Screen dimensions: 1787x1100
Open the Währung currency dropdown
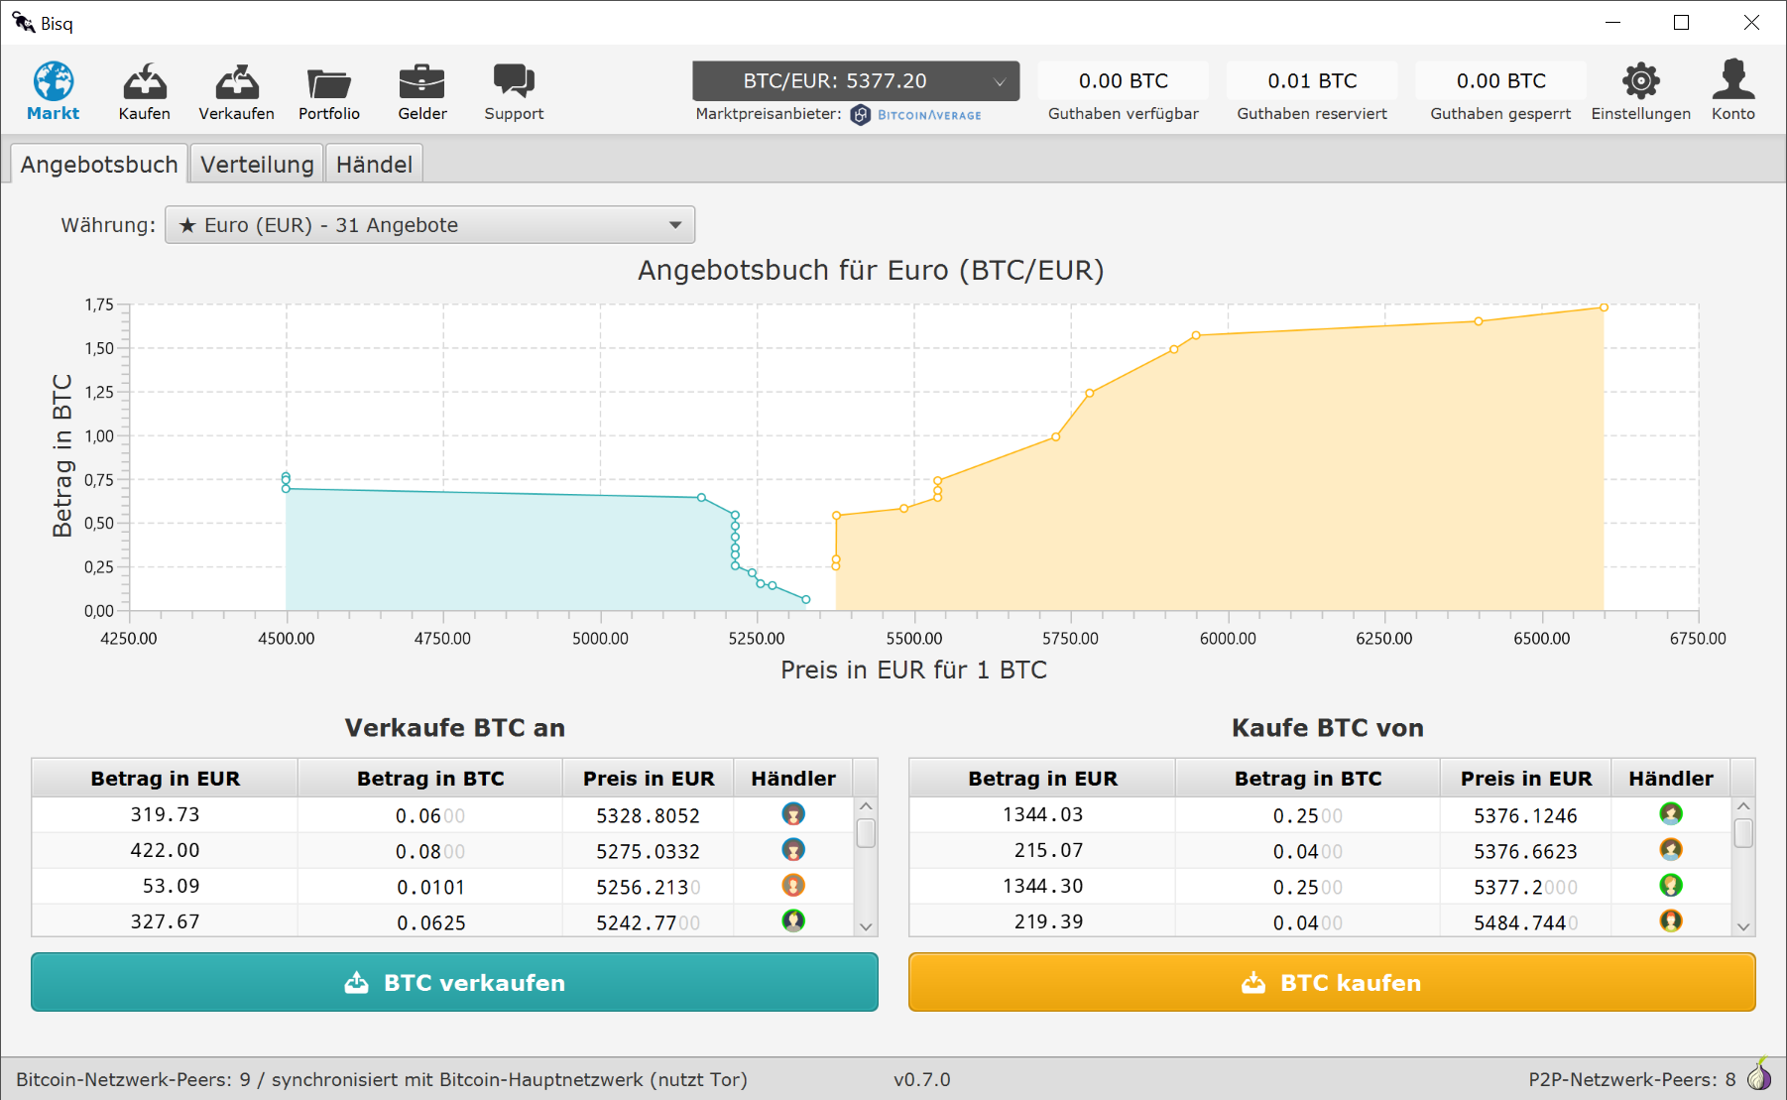429,225
